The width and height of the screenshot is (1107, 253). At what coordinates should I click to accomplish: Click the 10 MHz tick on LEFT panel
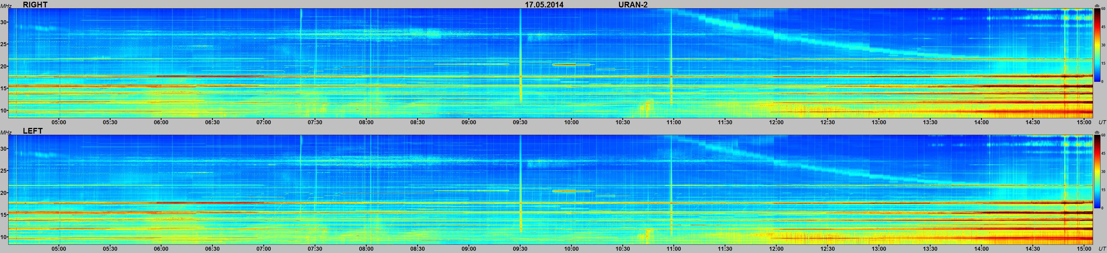pos(3,237)
